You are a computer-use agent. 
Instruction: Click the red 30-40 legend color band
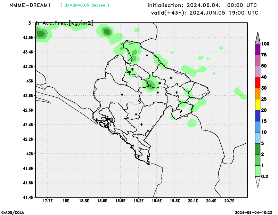click(x=257, y=82)
